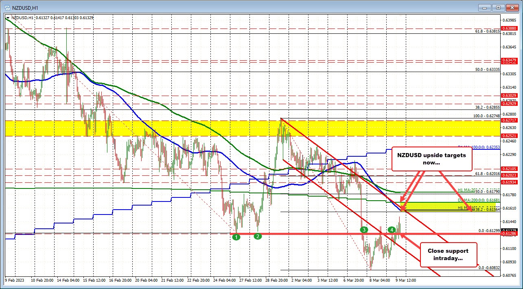The width and height of the screenshot is (523, 289).
Task: Click the red price label 0.62521
Action: click(510, 136)
